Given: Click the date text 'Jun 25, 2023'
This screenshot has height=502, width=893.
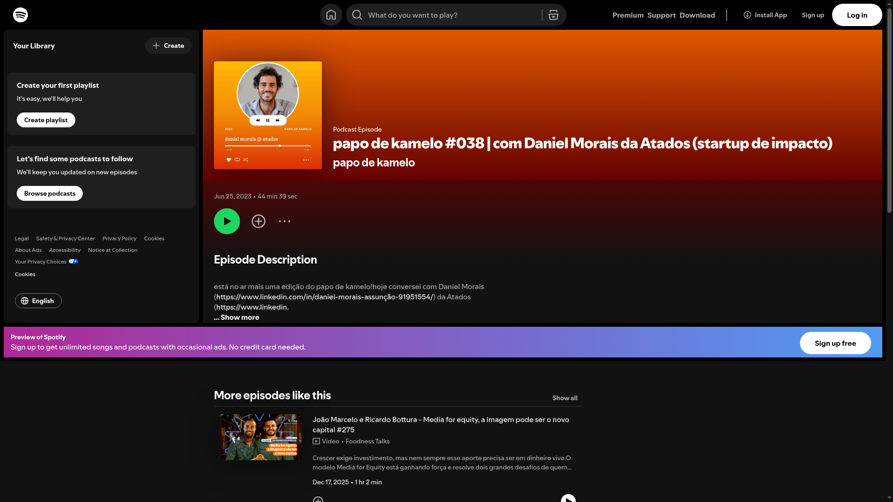Looking at the screenshot, I should (x=233, y=196).
